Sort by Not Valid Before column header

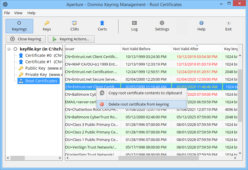point(146,49)
